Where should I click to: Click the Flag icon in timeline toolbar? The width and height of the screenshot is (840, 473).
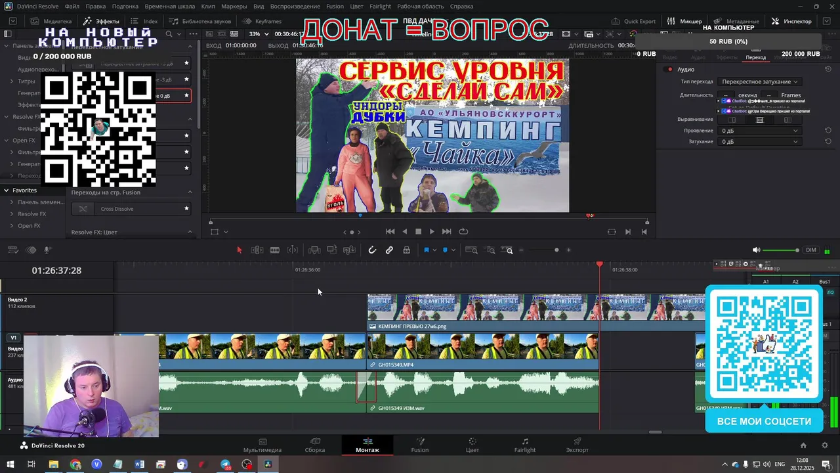[427, 250]
